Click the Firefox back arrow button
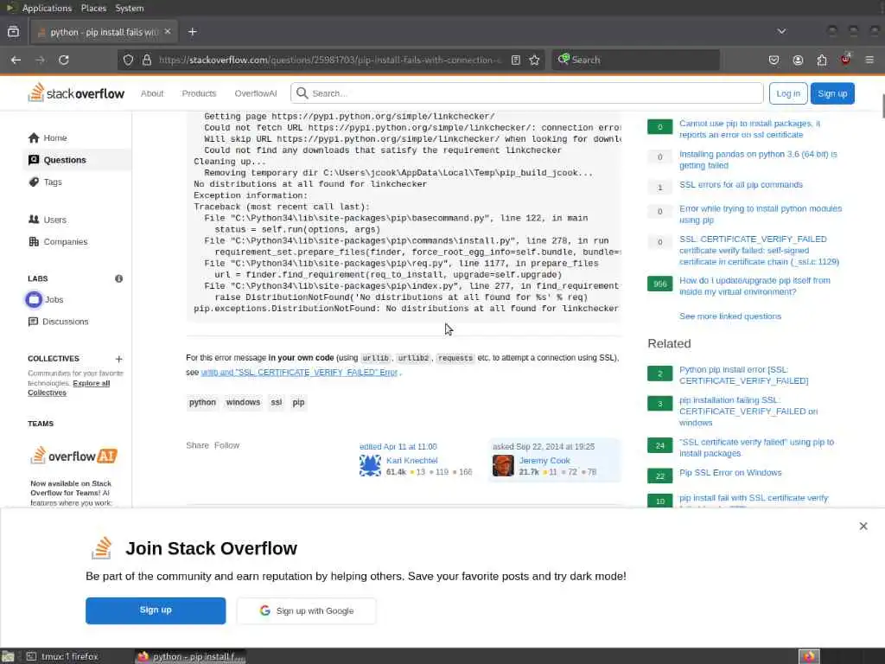 pos(16,60)
